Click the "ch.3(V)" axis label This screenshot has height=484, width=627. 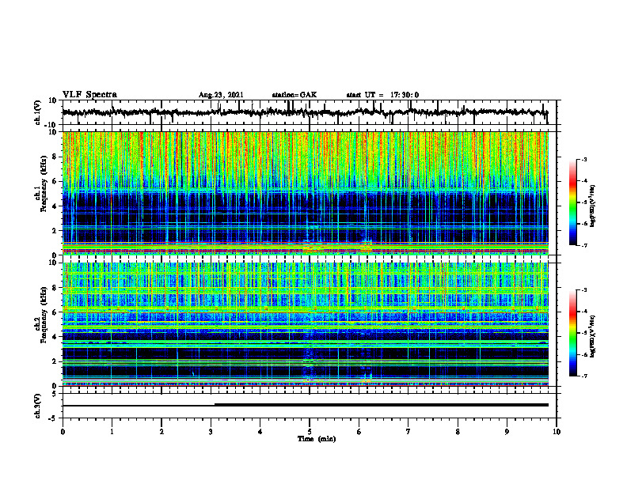click(x=38, y=406)
